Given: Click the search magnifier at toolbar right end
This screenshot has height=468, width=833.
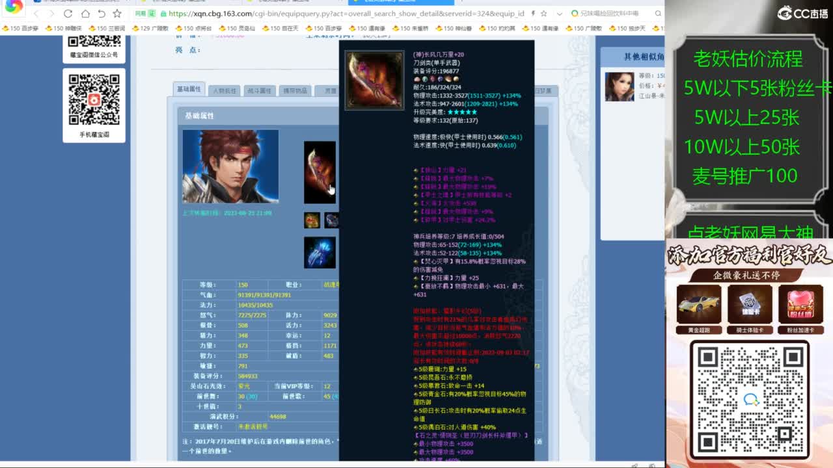Looking at the screenshot, I should (659, 14).
